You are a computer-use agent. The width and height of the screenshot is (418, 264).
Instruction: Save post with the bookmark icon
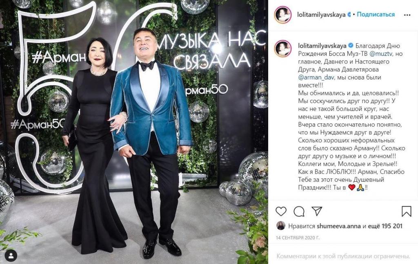406,211
